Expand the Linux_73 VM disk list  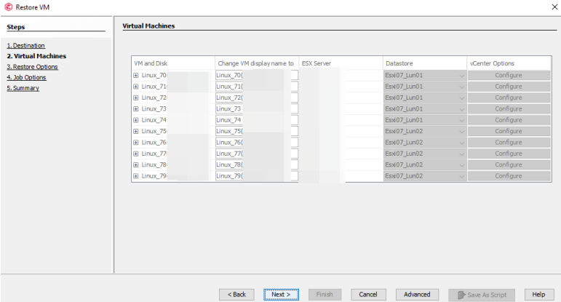(136, 108)
